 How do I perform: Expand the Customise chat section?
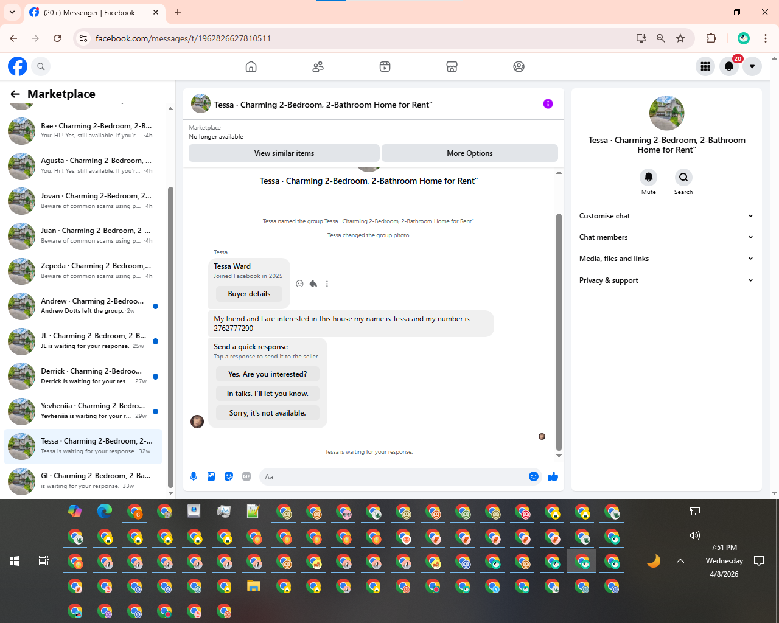pyautogui.click(x=666, y=216)
